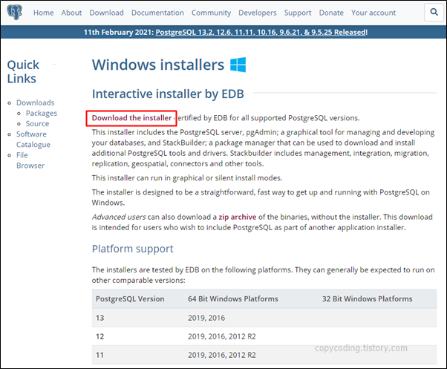Open the Donate page
The width and height of the screenshot is (447, 369).
(331, 13)
